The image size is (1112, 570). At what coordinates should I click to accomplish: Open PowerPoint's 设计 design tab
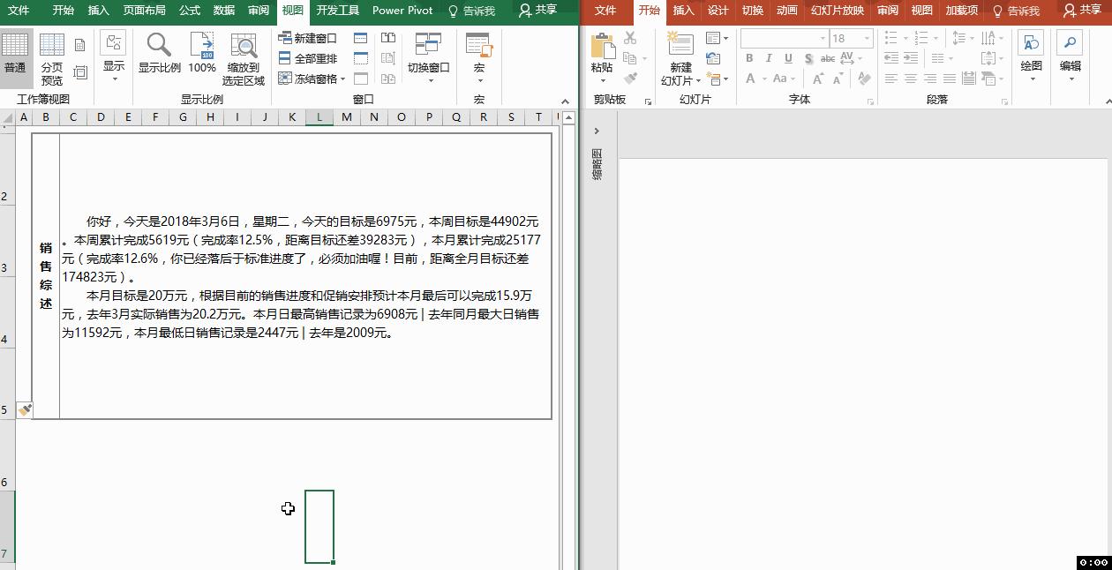click(x=718, y=11)
